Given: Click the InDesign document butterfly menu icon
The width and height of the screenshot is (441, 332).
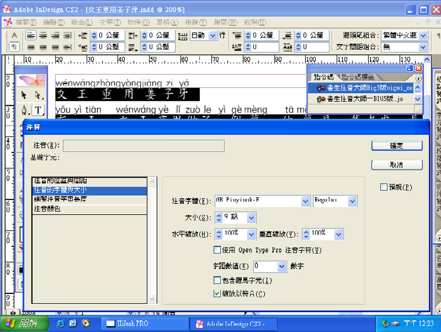Looking at the screenshot, I should [x=8, y=22].
